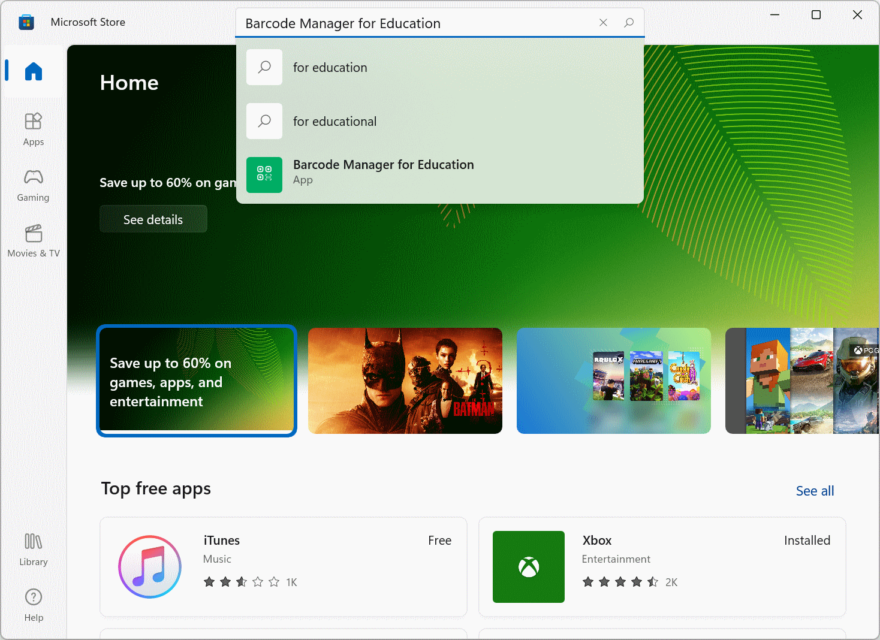Maximize the Microsoft Store window

(816, 14)
